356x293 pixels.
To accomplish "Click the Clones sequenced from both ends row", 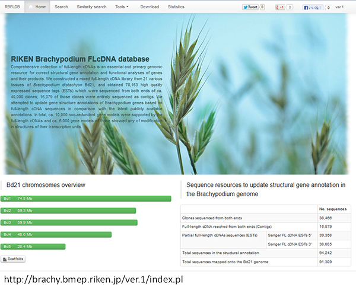I will tap(266, 218).
